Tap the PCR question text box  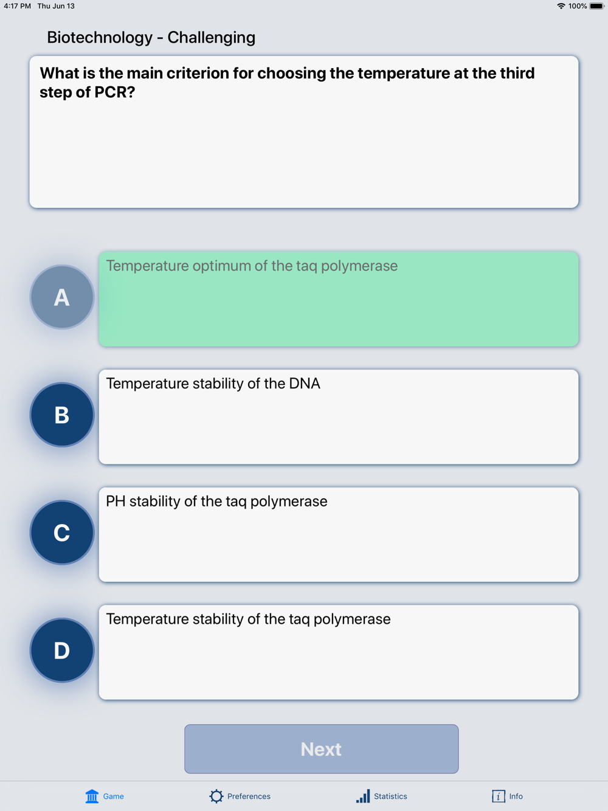point(304,132)
